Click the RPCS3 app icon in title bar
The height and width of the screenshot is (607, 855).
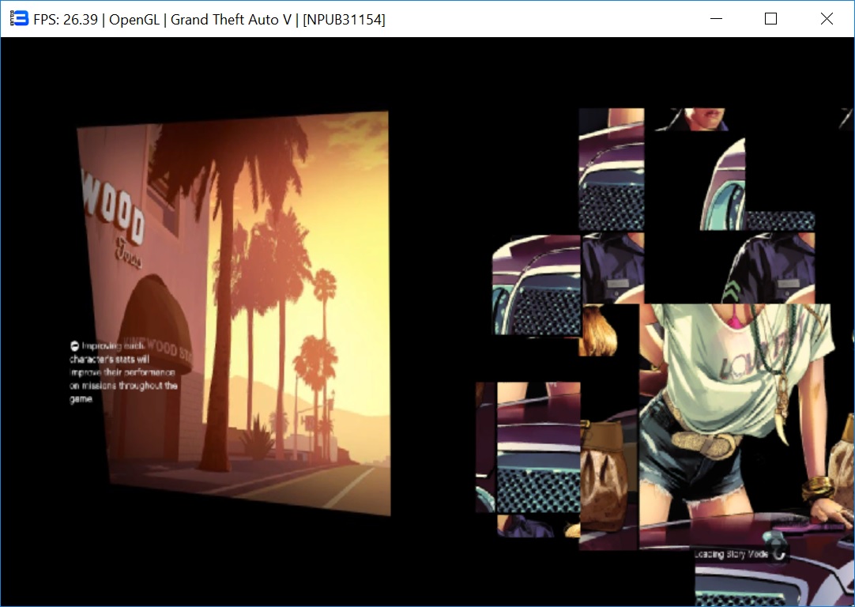tap(19, 19)
